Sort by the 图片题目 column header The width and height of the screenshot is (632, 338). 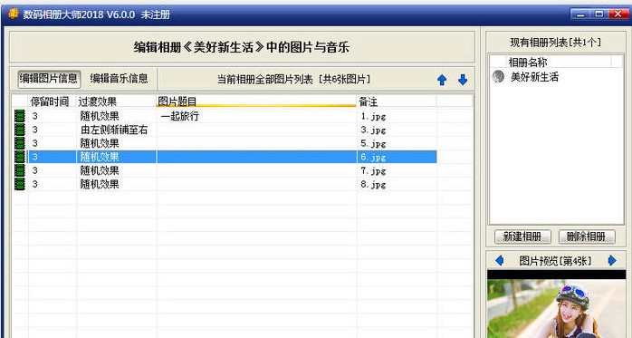click(256, 101)
